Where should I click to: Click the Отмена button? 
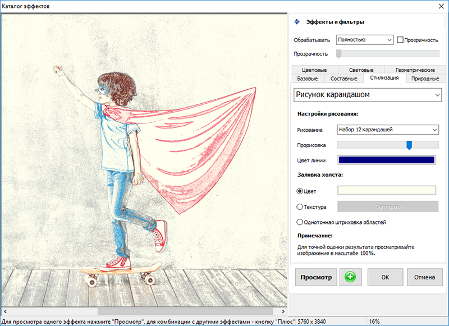[425, 277]
